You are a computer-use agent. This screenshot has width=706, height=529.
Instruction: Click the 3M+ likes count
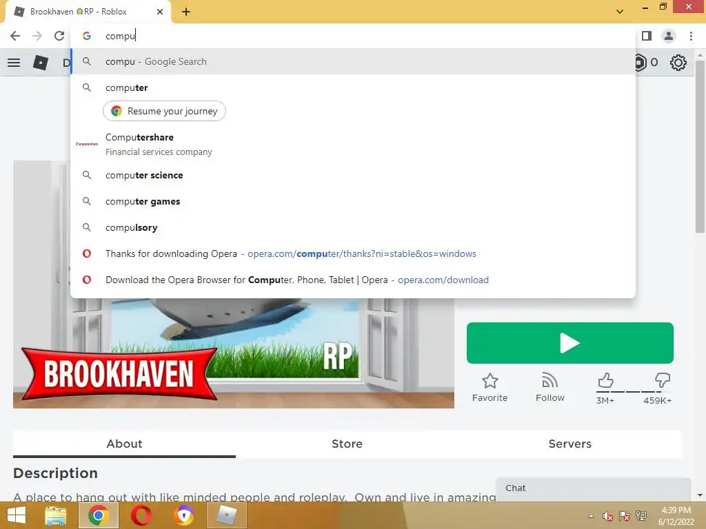[x=605, y=400]
